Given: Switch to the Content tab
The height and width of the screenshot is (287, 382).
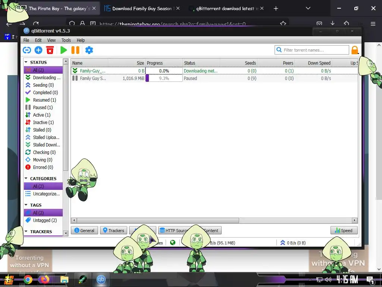Looking at the screenshot, I should click(x=212, y=230).
